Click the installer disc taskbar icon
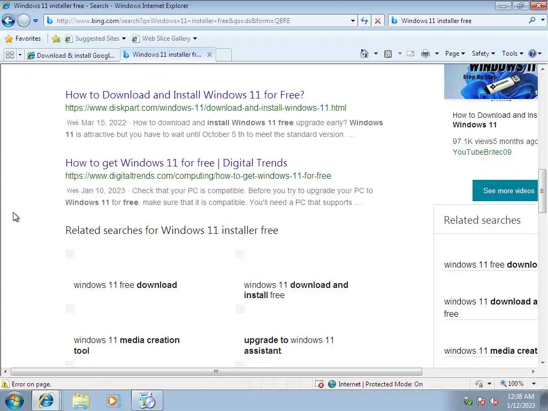Viewport: 548px width, 411px height. click(x=147, y=400)
